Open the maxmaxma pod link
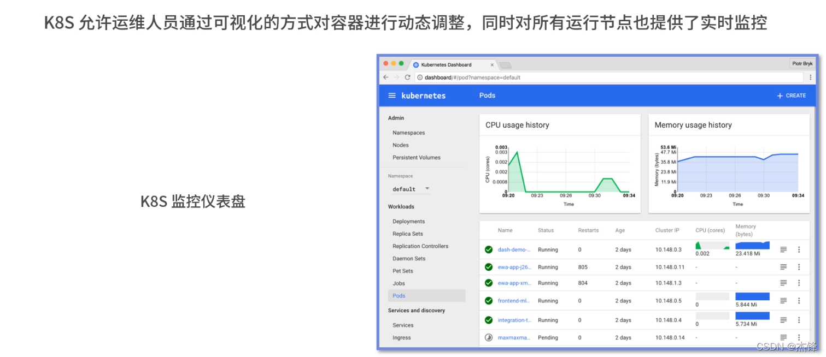Image resolution: width=826 pixels, height=357 pixels. [514, 337]
